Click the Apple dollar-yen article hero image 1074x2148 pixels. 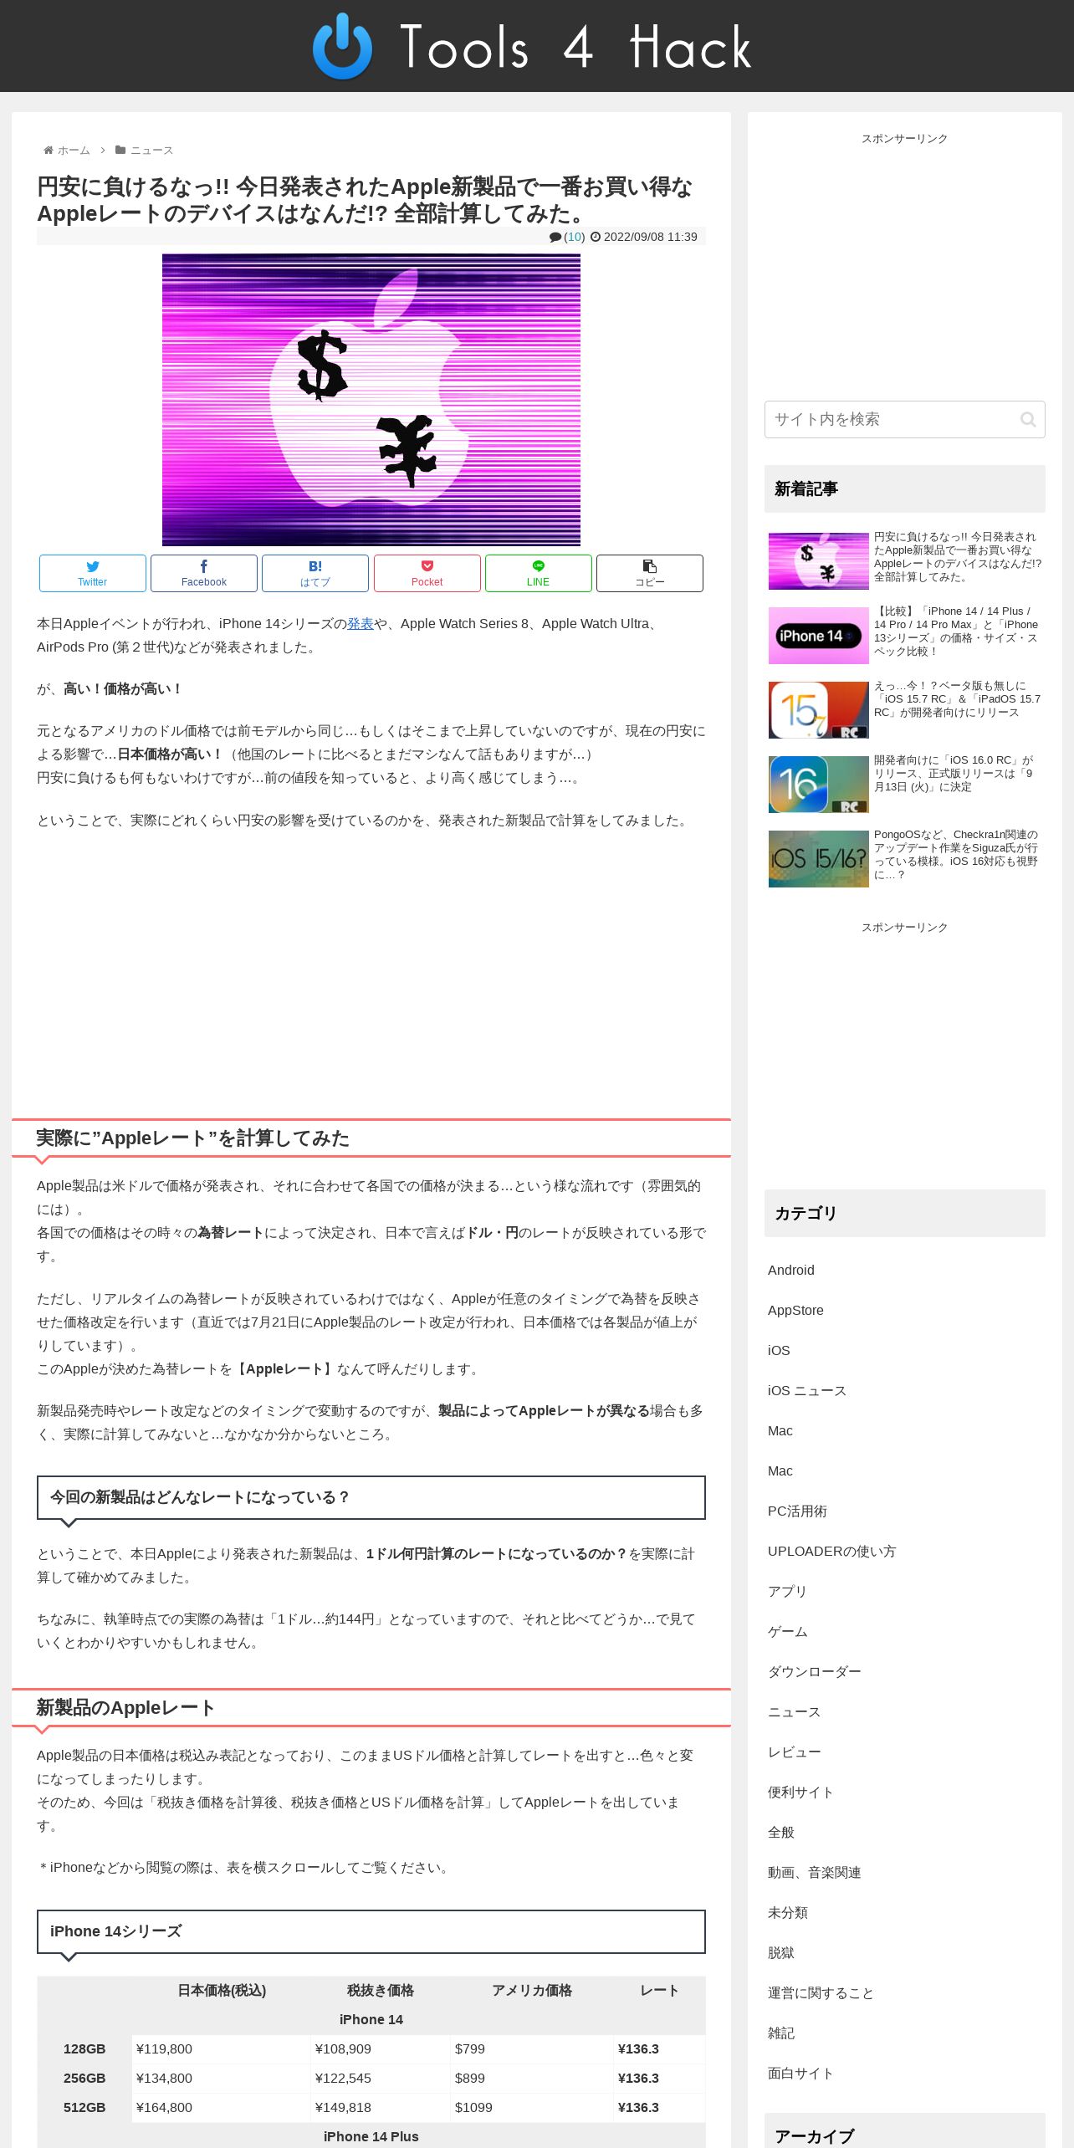pyautogui.click(x=371, y=400)
